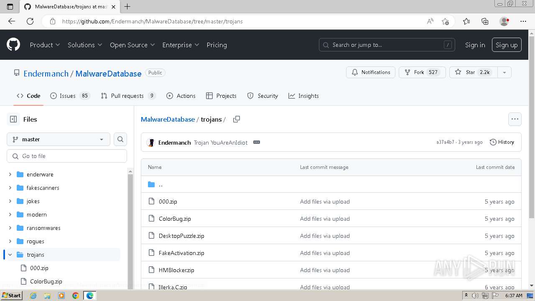Screen dimensions: 535x301
Task: Search files magnifier button in sidebar
Action: pyautogui.click(x=120, y=139)
